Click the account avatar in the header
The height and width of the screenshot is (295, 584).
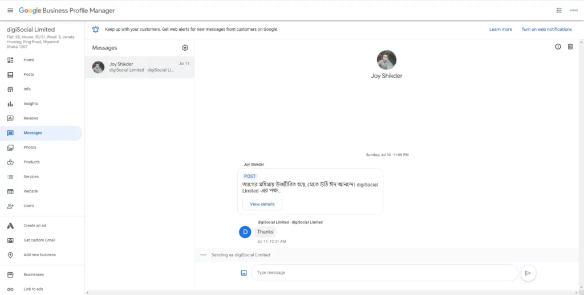pyautogui.click(x=574, y=10)
